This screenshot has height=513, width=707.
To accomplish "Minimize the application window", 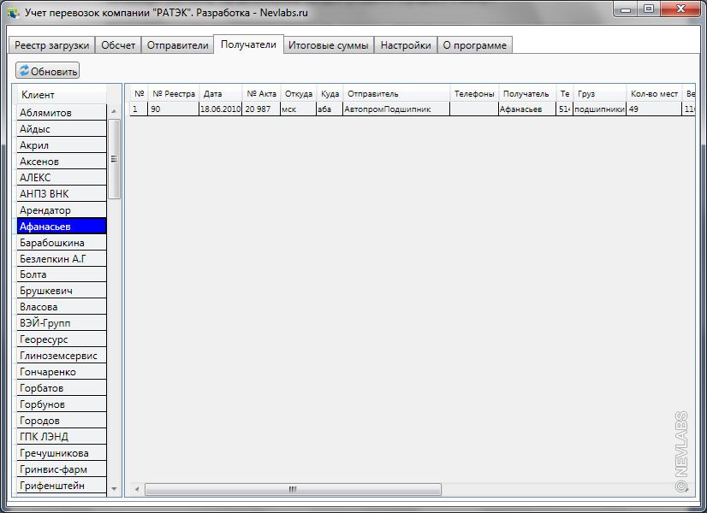I will (626, 9).
